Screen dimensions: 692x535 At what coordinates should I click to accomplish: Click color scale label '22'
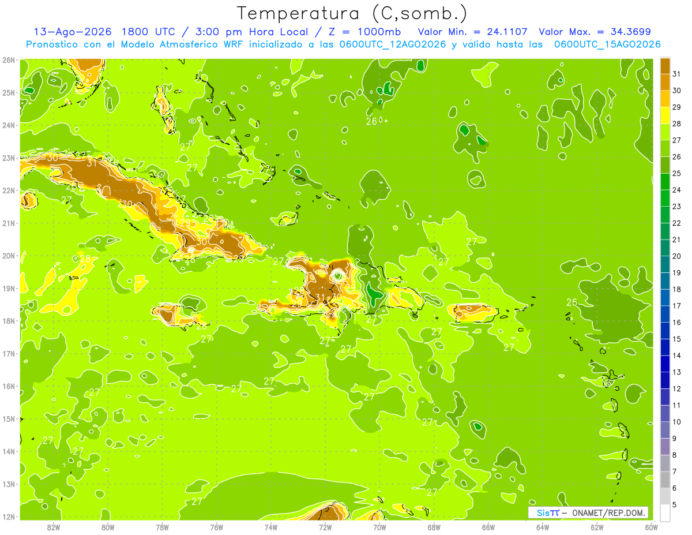click(677, 223)
